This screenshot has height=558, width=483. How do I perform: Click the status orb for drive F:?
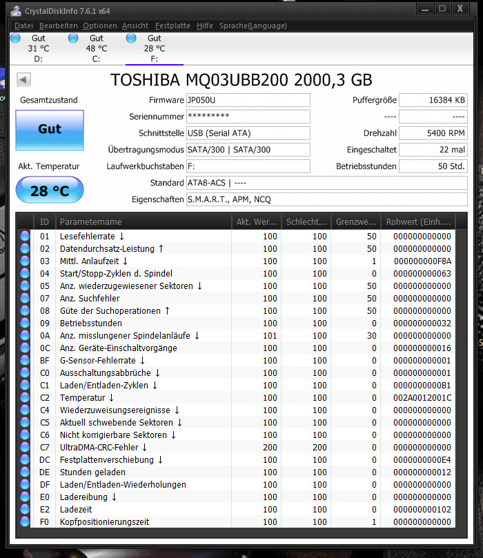pyautogui.click(x=131, y=38)
